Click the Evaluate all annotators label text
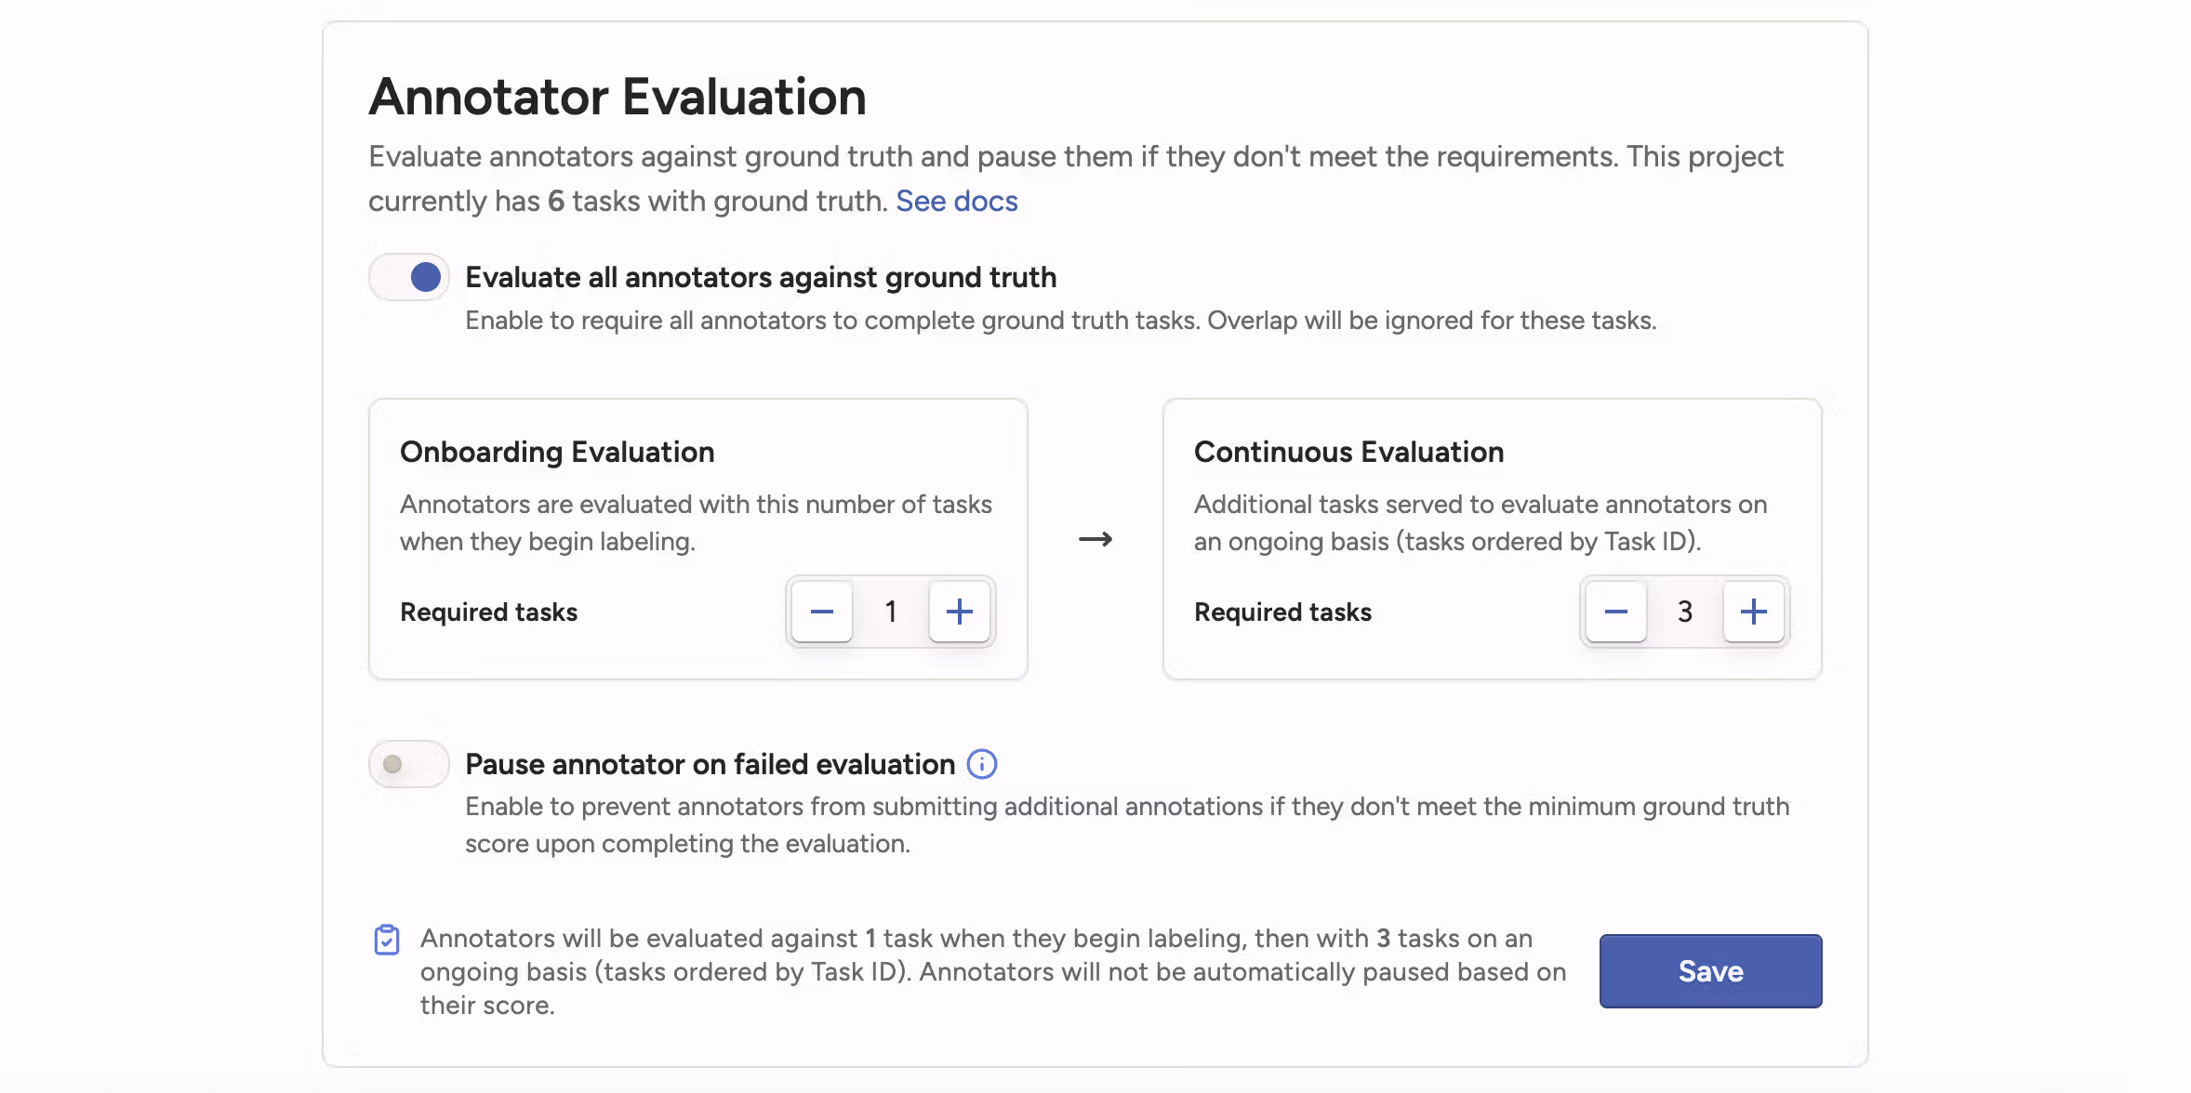Viewport: 2191px width, 1093px height. (x=760, y=277)
